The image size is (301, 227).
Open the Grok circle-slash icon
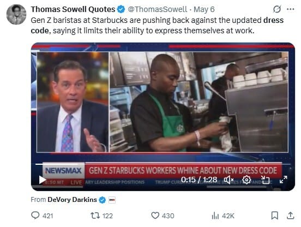pyautogui.click(x=277, y=9)
